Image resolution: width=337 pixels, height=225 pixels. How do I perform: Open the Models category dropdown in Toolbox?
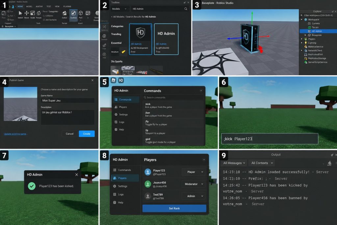pos(119,9)
